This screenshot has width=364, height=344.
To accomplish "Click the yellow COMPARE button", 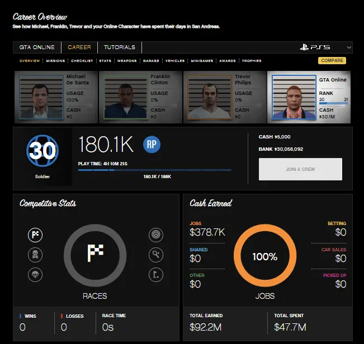I will coord(332,60).
